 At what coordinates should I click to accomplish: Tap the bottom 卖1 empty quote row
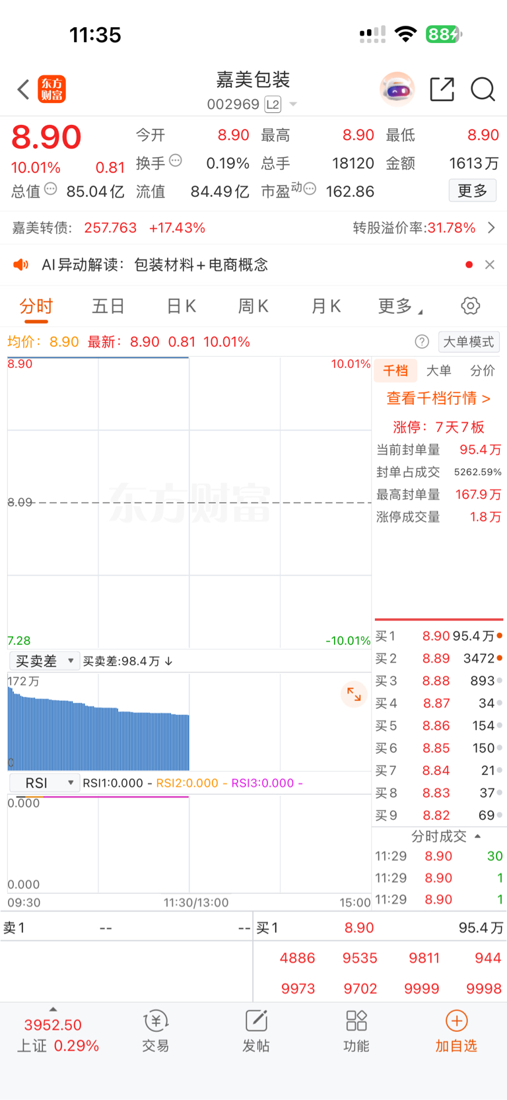pos(126,928)
